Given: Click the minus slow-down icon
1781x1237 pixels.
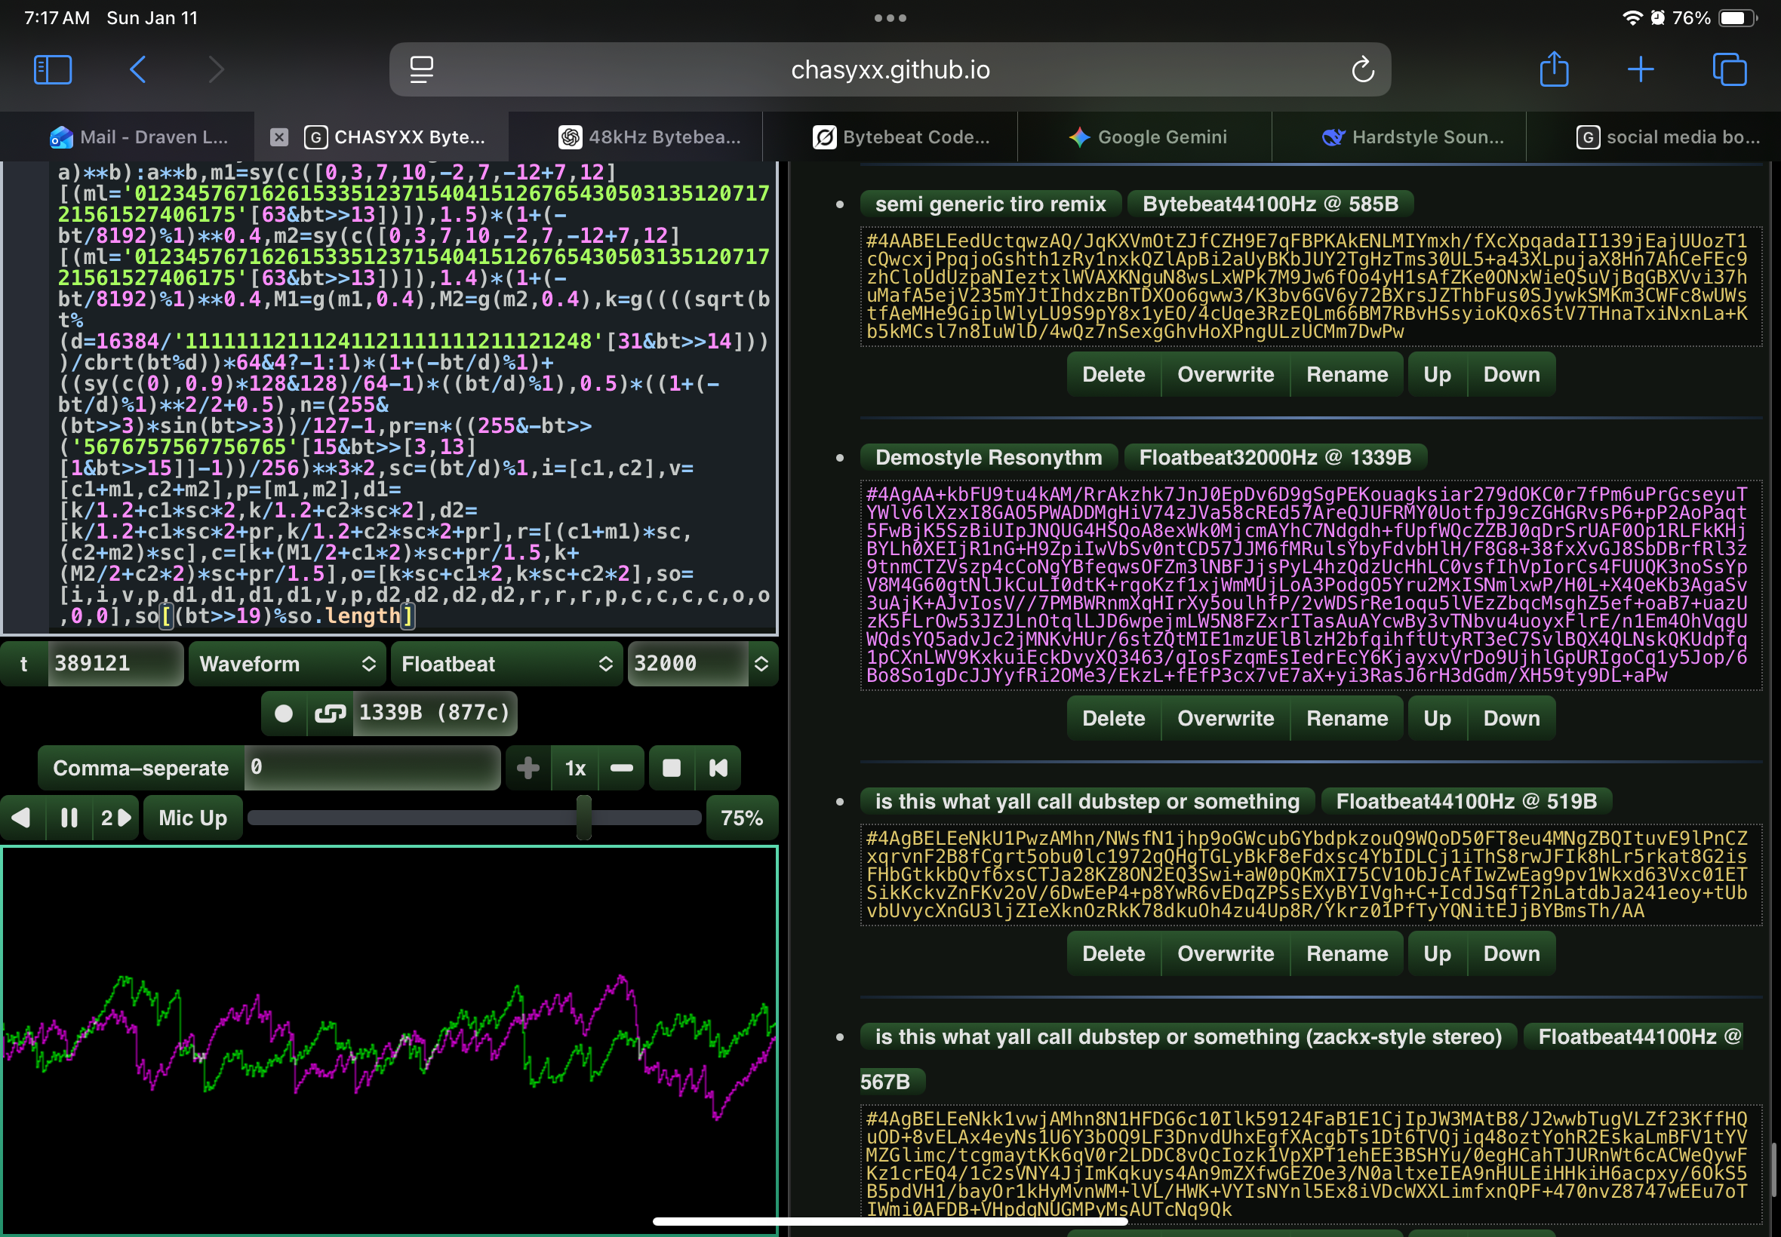Looking at the screenshot, I should coord(621,768).
